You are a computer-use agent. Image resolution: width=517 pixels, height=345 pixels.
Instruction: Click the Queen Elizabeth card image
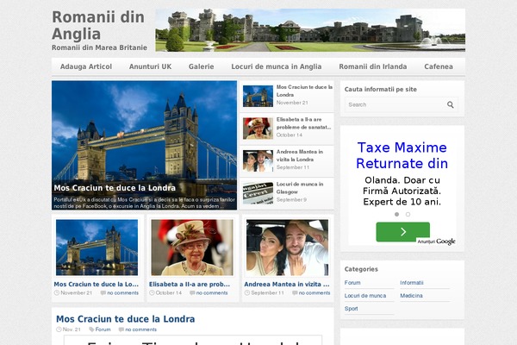click(x=192, y=248)
